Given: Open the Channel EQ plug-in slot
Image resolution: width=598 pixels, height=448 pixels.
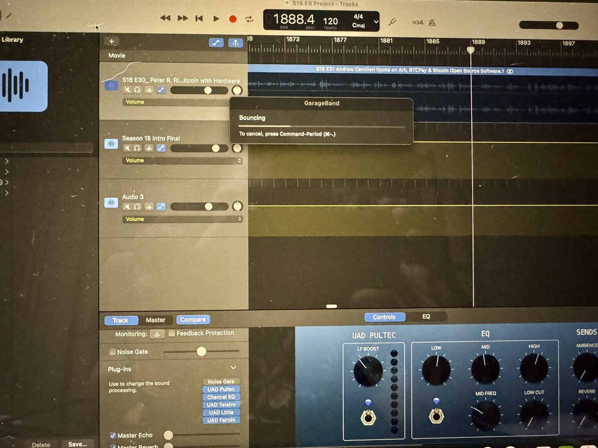Looking at the screenshot, I should click(x=222, y=397).
